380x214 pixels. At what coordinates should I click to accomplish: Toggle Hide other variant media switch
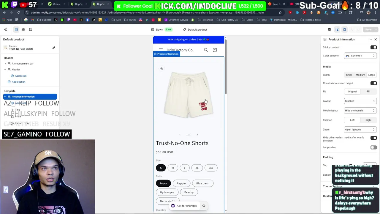373,138
